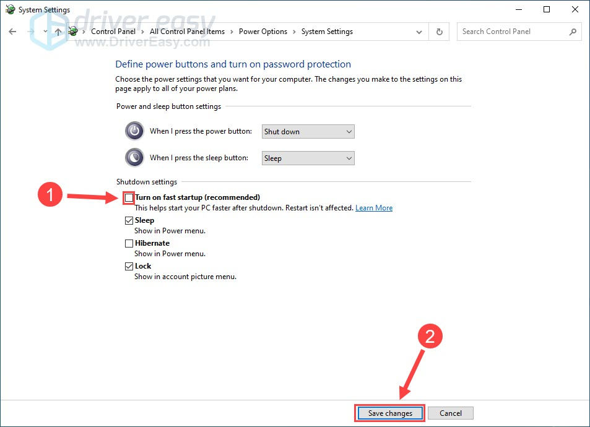Viewport: 590px width, 427px height.
Task: Click the up folder navigation arrow
Action: [58, 31]
